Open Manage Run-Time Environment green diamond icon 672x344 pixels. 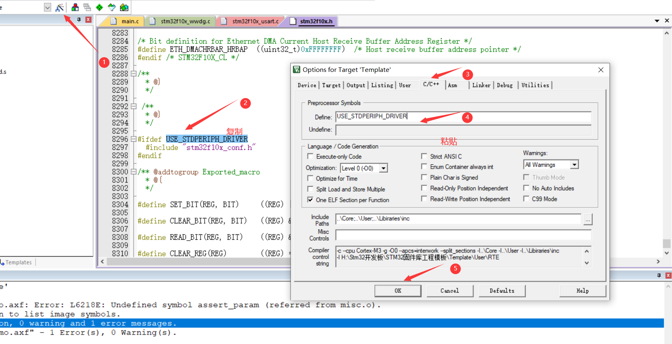[x=99, y=7]
